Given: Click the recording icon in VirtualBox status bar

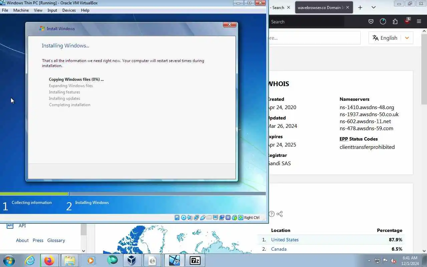Looking at the screenshot, I should [222, 218].
